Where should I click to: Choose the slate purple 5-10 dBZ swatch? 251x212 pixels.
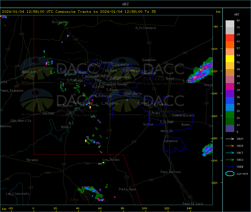pyautogui.click(x=230, y=128)
